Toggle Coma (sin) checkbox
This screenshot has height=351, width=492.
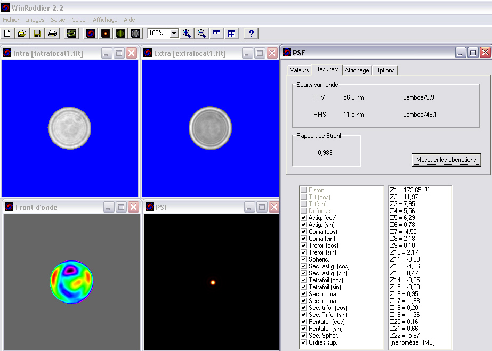[x=303, y=238]
